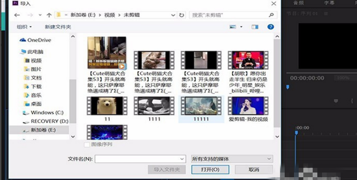Switch to 音频 tab in Premiere window
This screenshot has width=357, height=180.
click(x=298, y=3)
